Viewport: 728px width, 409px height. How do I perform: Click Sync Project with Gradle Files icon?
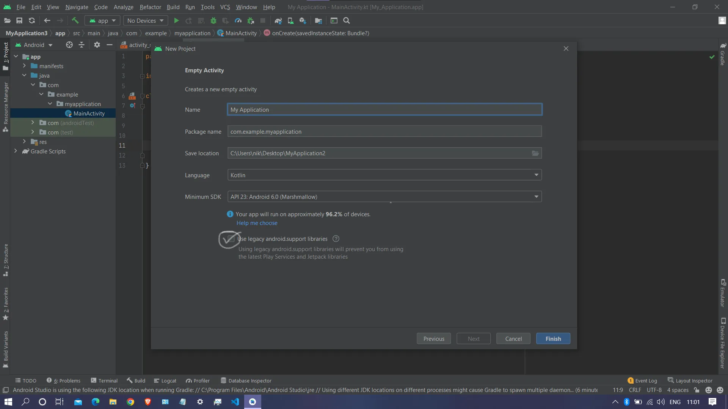pos(278,21)
